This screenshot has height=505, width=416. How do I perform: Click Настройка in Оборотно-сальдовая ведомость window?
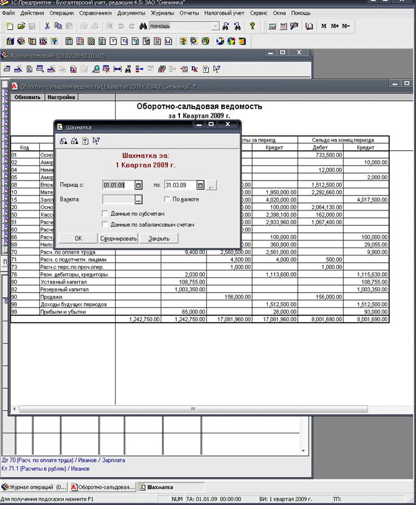coord(61,97)
